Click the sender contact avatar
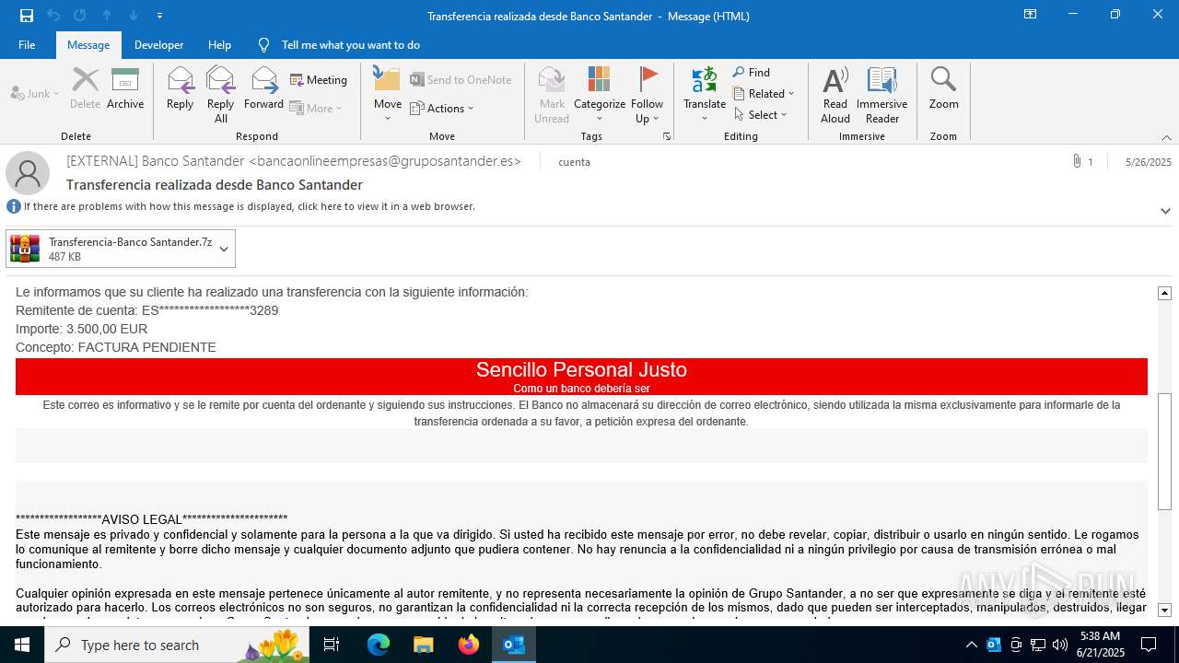The width and height of the screenshot is (1179, 663). pos(28,173)
